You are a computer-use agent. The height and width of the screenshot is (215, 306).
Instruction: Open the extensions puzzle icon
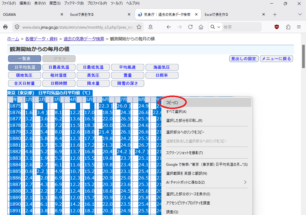pyautogui.click(x=288, y=27)
